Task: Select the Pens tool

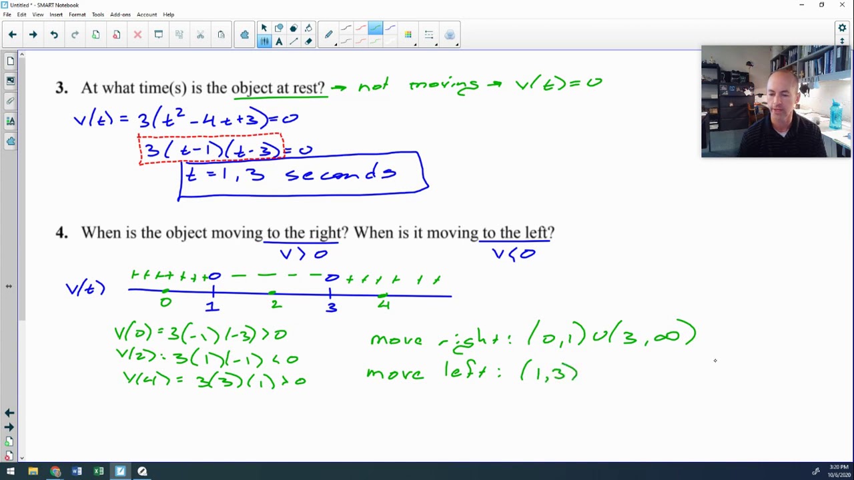Action: click(x=264, y=41)
